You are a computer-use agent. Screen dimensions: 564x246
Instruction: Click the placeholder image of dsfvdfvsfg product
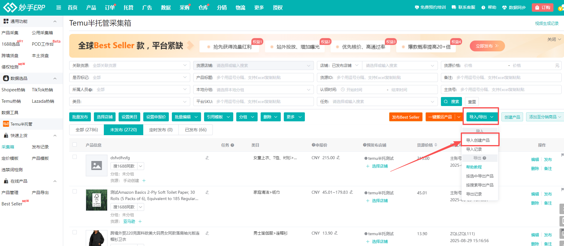click(97, 166)
